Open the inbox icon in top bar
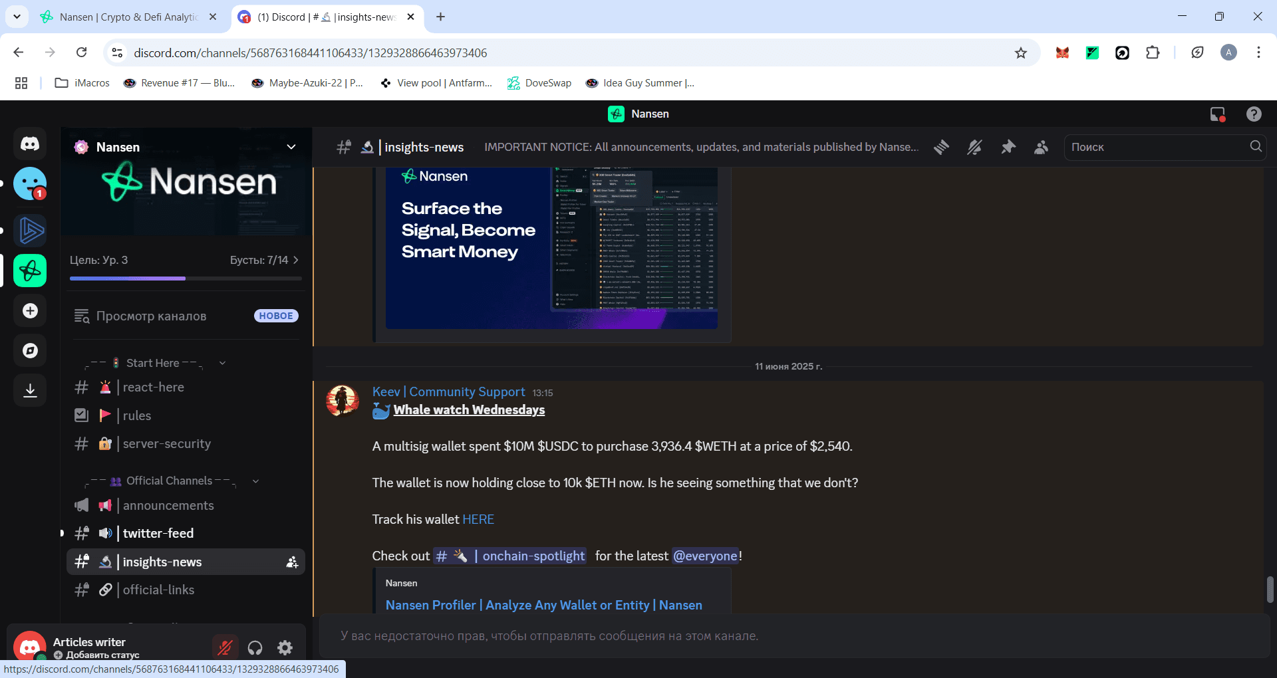Image resolution: width=1277 pixels, height=678 pixels. tap(1218, 114)
